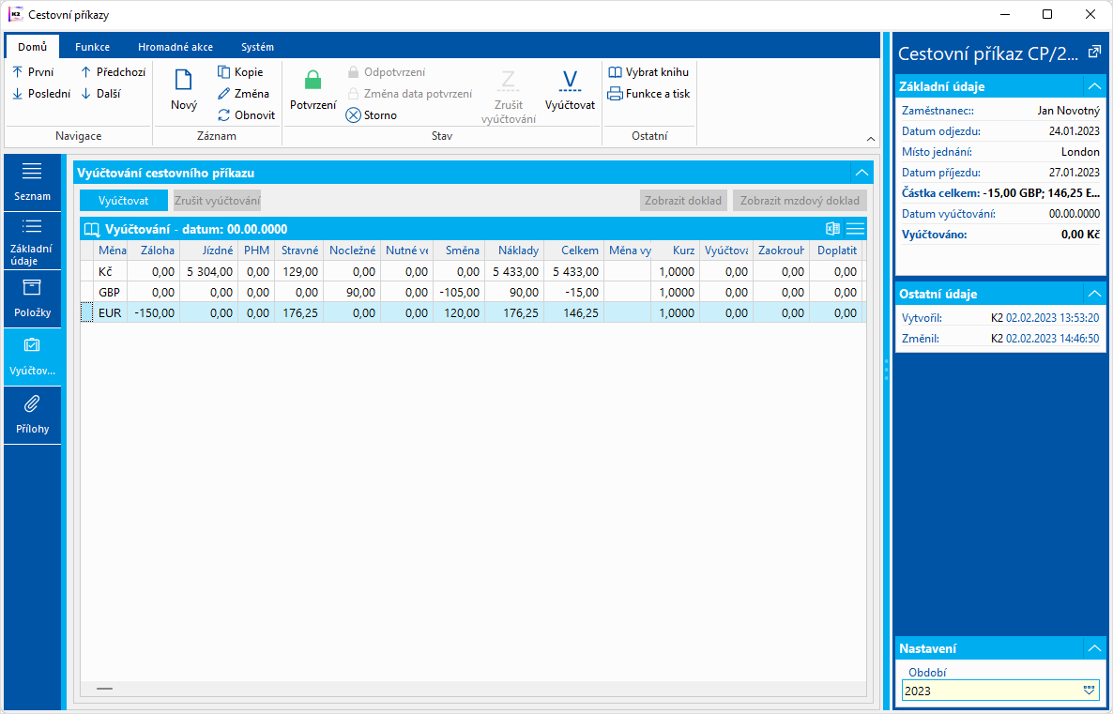The image size is (1113, 714).
Task: Open the Systém ribbon tab
Action: click(x=257, y=47)
